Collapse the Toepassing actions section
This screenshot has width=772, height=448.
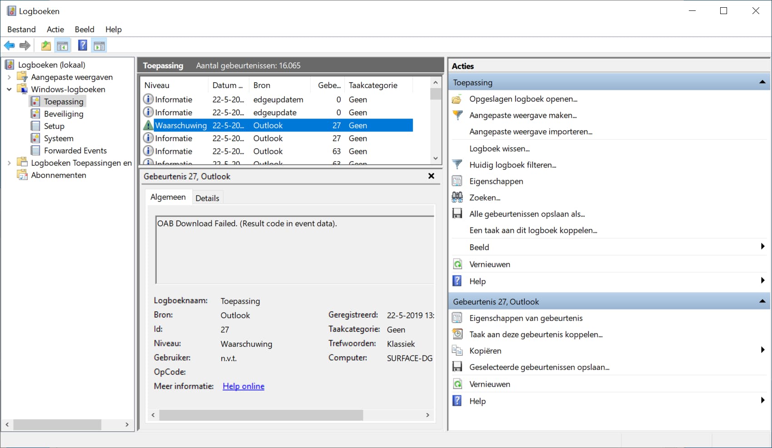762,82
